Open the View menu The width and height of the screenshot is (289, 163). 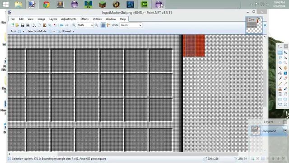[x=31, y=19]
